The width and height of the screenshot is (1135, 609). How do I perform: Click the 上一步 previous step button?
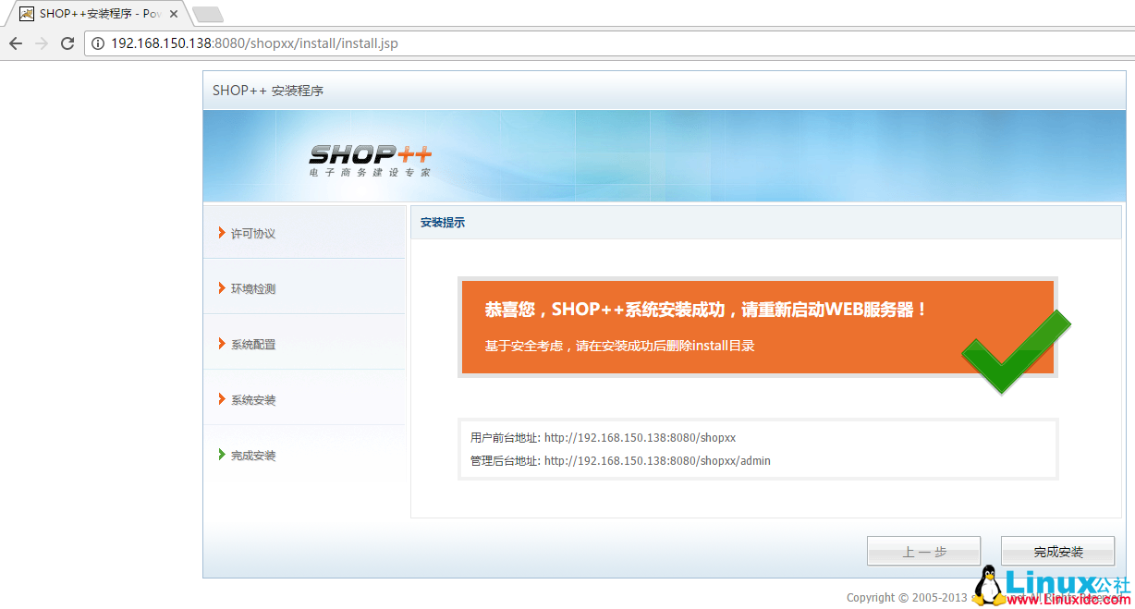point(923,552)
